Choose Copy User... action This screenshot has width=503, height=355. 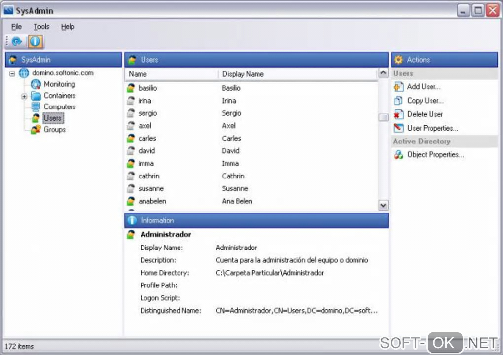426,101
